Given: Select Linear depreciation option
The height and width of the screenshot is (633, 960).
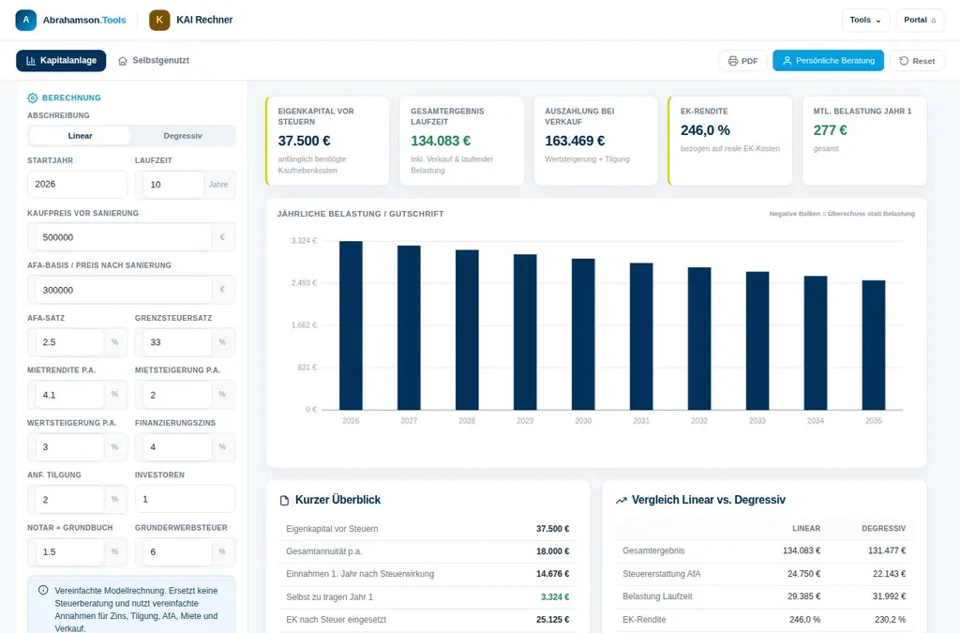Looking at the screenshot, I should point(80,136).
